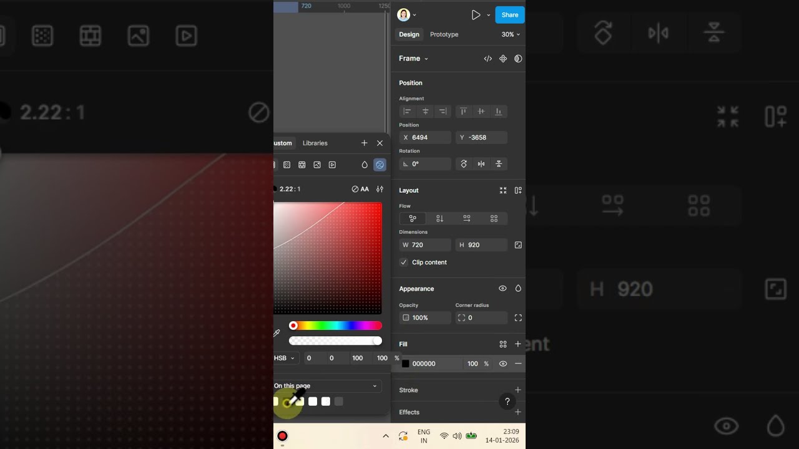Viewport: 799px width, 449px height.
Task: Align selection to the right
Action: pos(443,112)
